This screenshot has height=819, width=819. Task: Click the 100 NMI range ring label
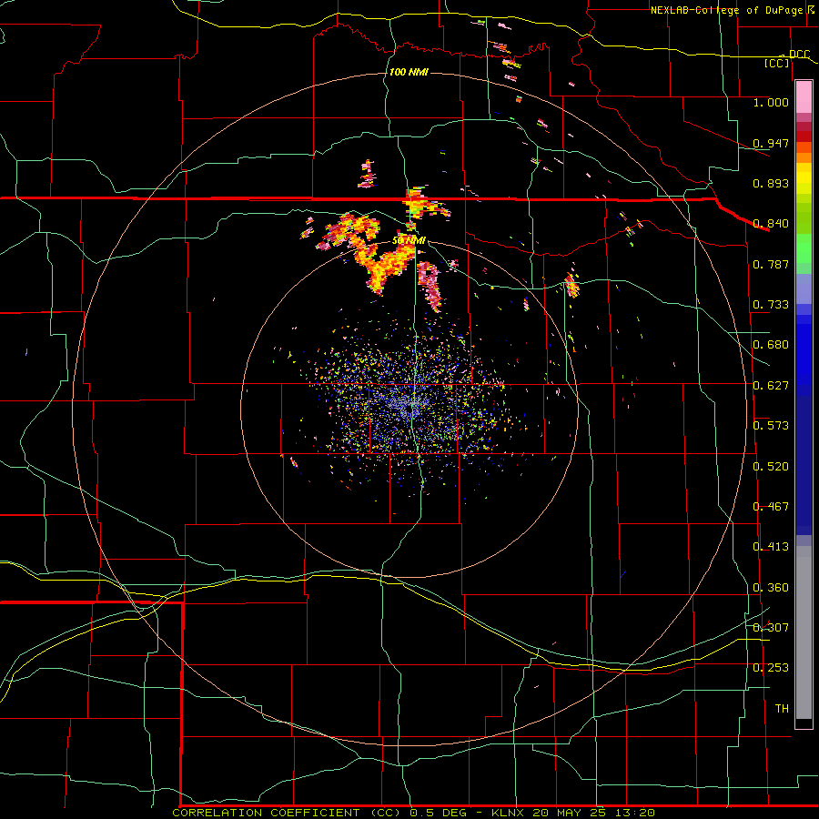(409, 72)
